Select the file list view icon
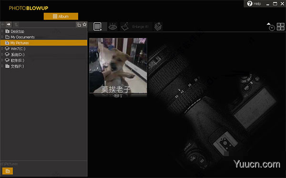 (x=98, y=27)
